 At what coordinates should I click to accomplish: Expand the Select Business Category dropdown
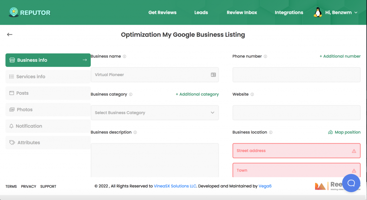(154, 113)
